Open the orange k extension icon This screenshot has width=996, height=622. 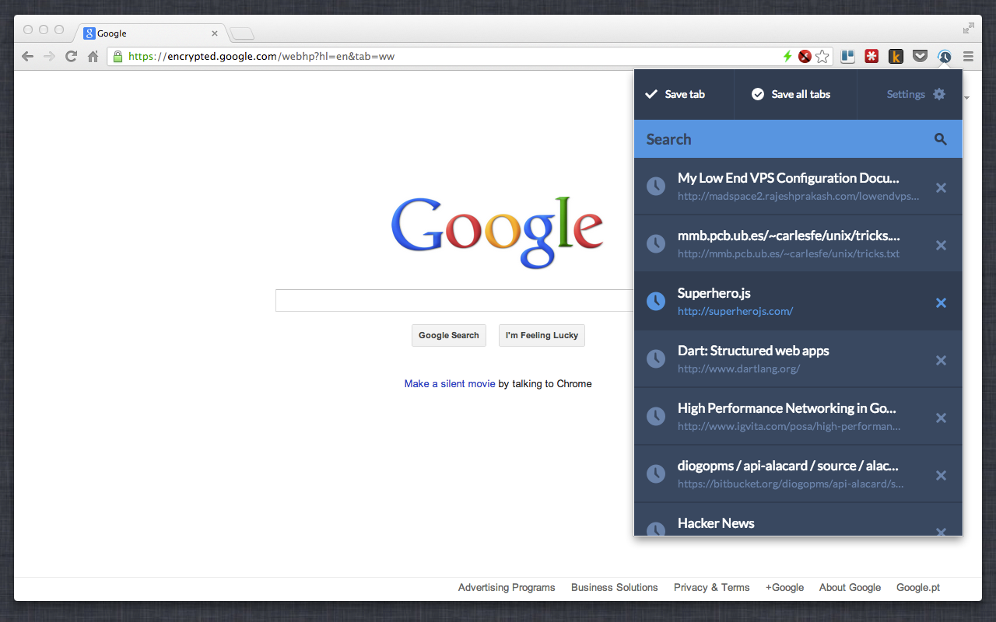point(896,56)
